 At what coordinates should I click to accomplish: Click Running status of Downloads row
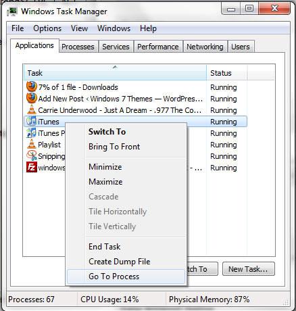224,87
